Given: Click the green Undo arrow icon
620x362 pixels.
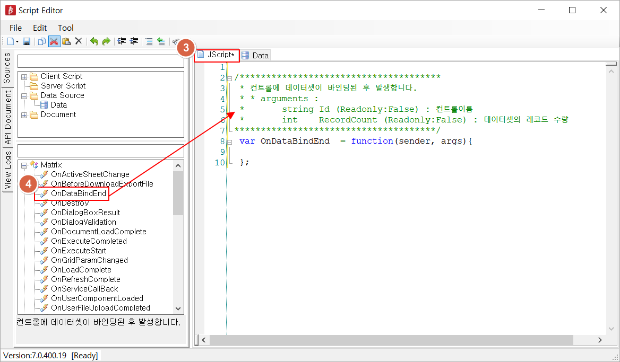Looking at the screenshot, I should 94,41.
